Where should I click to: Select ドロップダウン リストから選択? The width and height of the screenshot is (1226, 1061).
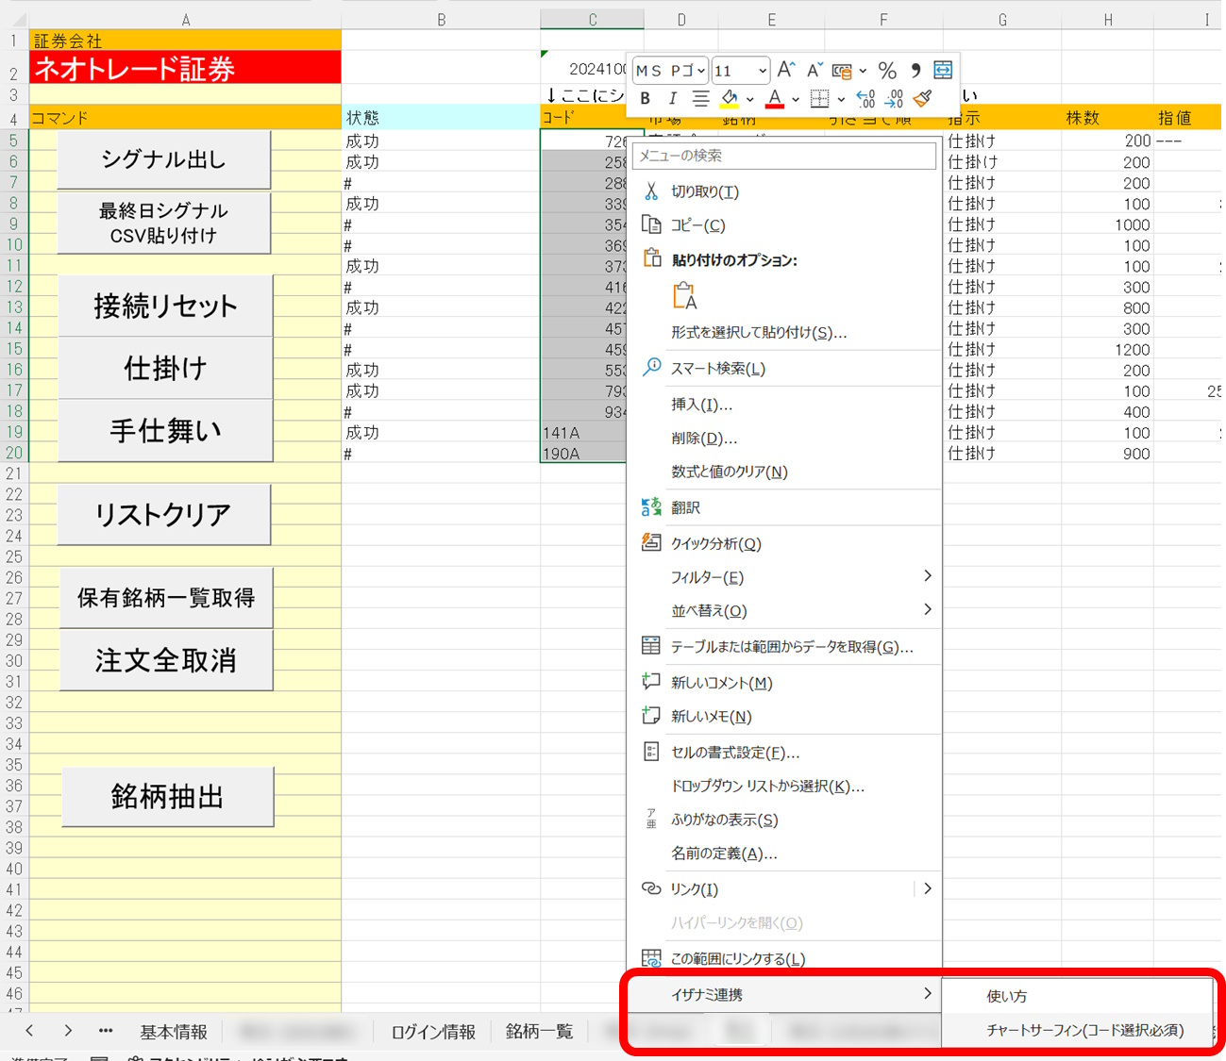coord(784,787)
